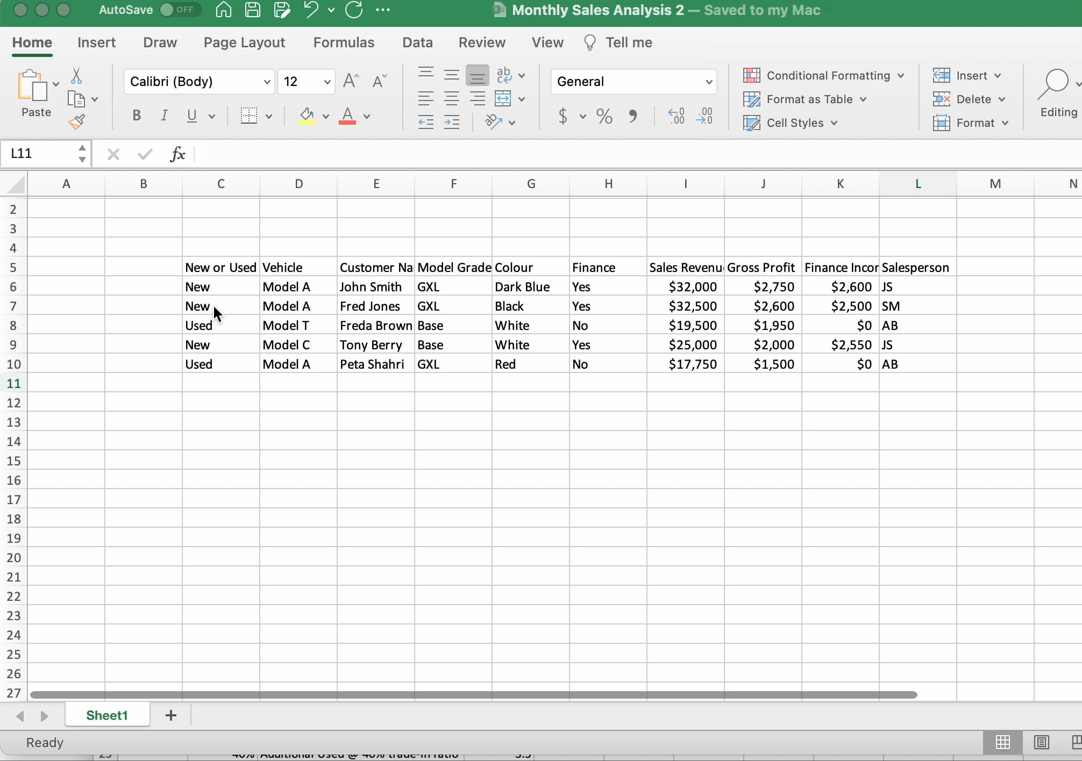Switch to the Formulas ribbon tab
This screenshot has width=1082, height=761.
pyautogui.click(x=344, y=42)
